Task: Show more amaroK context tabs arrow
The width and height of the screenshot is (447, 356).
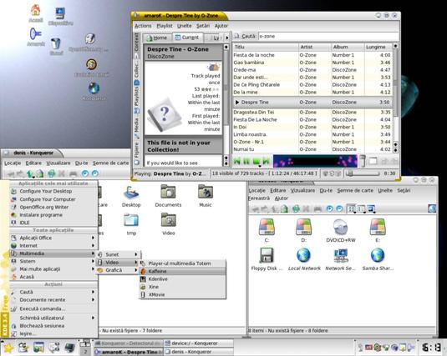Action: click(226, 38)
